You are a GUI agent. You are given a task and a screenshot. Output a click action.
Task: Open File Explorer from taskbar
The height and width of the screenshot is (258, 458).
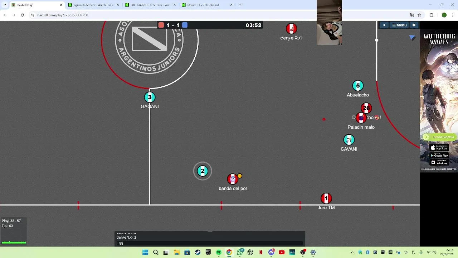(176, 252)
